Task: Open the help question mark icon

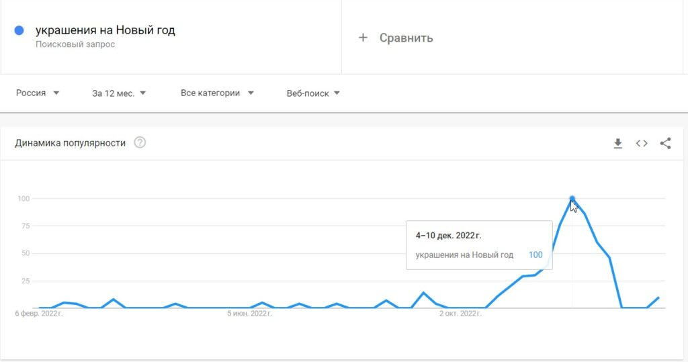Action: [140, 142]
